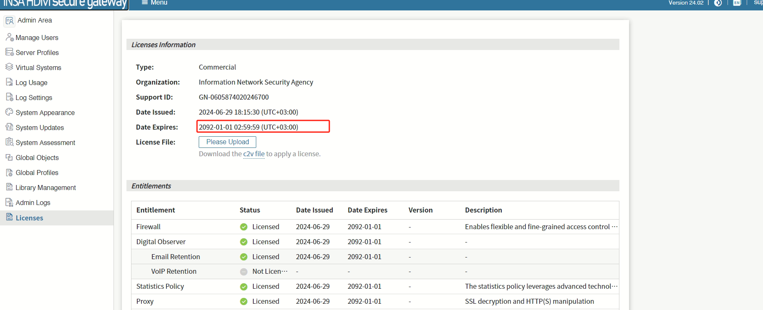Select the VoIP Retention entitlement row
763x310 pixels.
pyautogui.click(x=174, y=271)
